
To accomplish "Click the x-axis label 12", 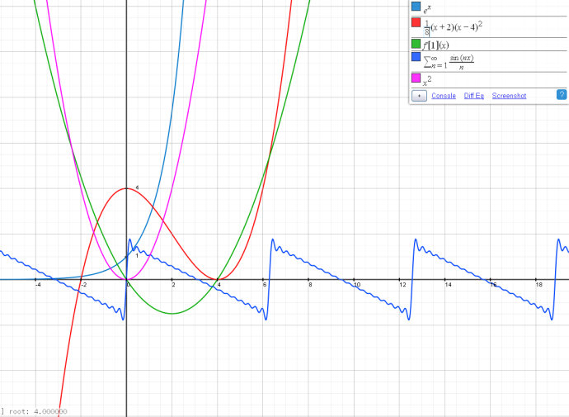I will 402,285.
